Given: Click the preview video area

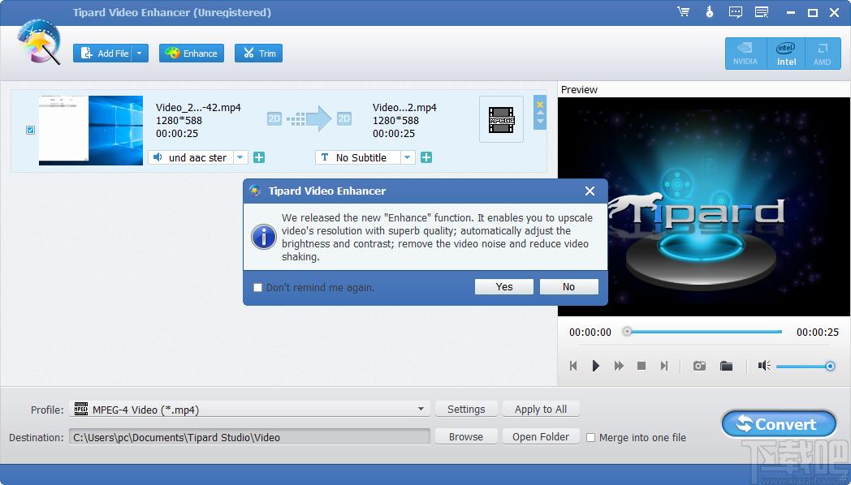Looking at the screenshot, I should point(703,207).
